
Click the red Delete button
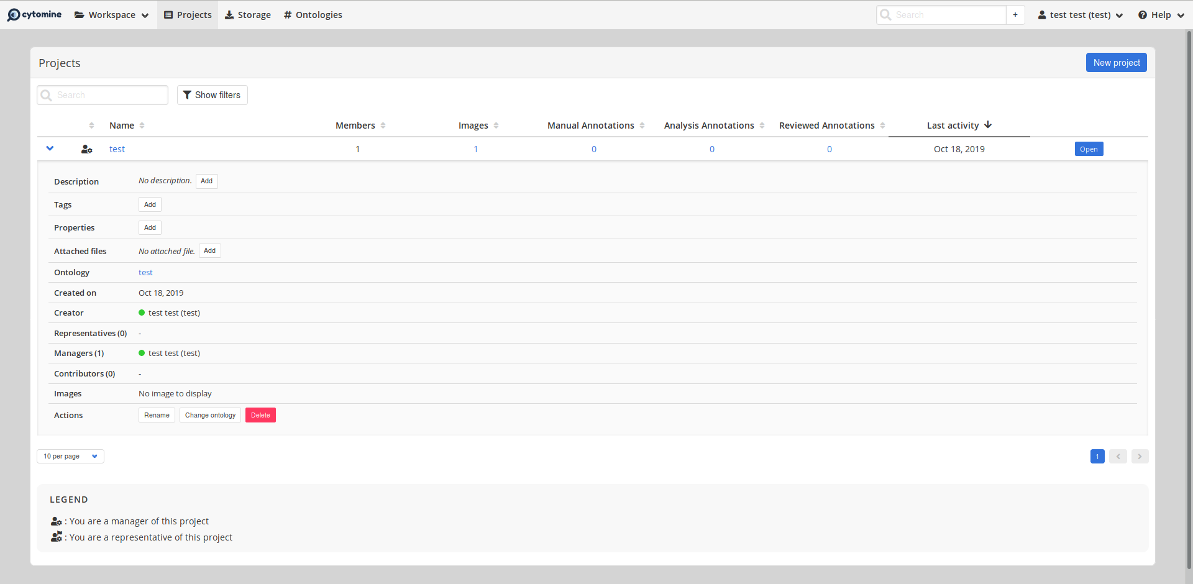point(260,415)
